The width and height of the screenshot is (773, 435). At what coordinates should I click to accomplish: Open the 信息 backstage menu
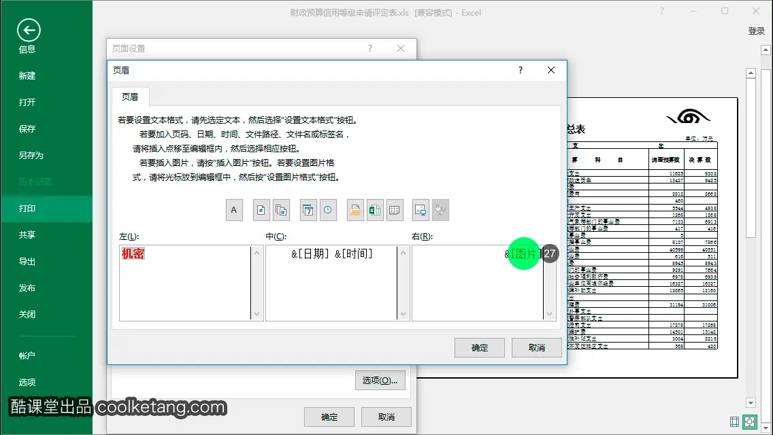click(27, 49)
